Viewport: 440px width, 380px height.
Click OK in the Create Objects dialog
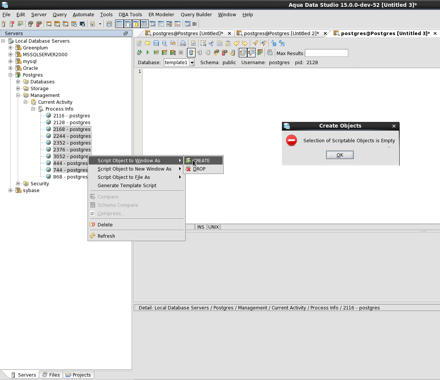pos(340,155)
